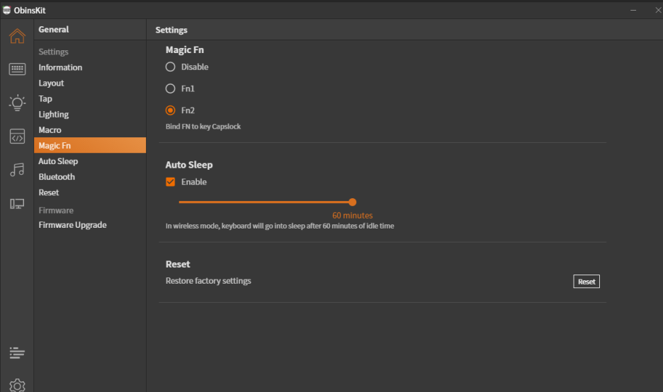Open the settings gear icon at the sidebar bottom
663x392 pixels.
coord(17,385)
